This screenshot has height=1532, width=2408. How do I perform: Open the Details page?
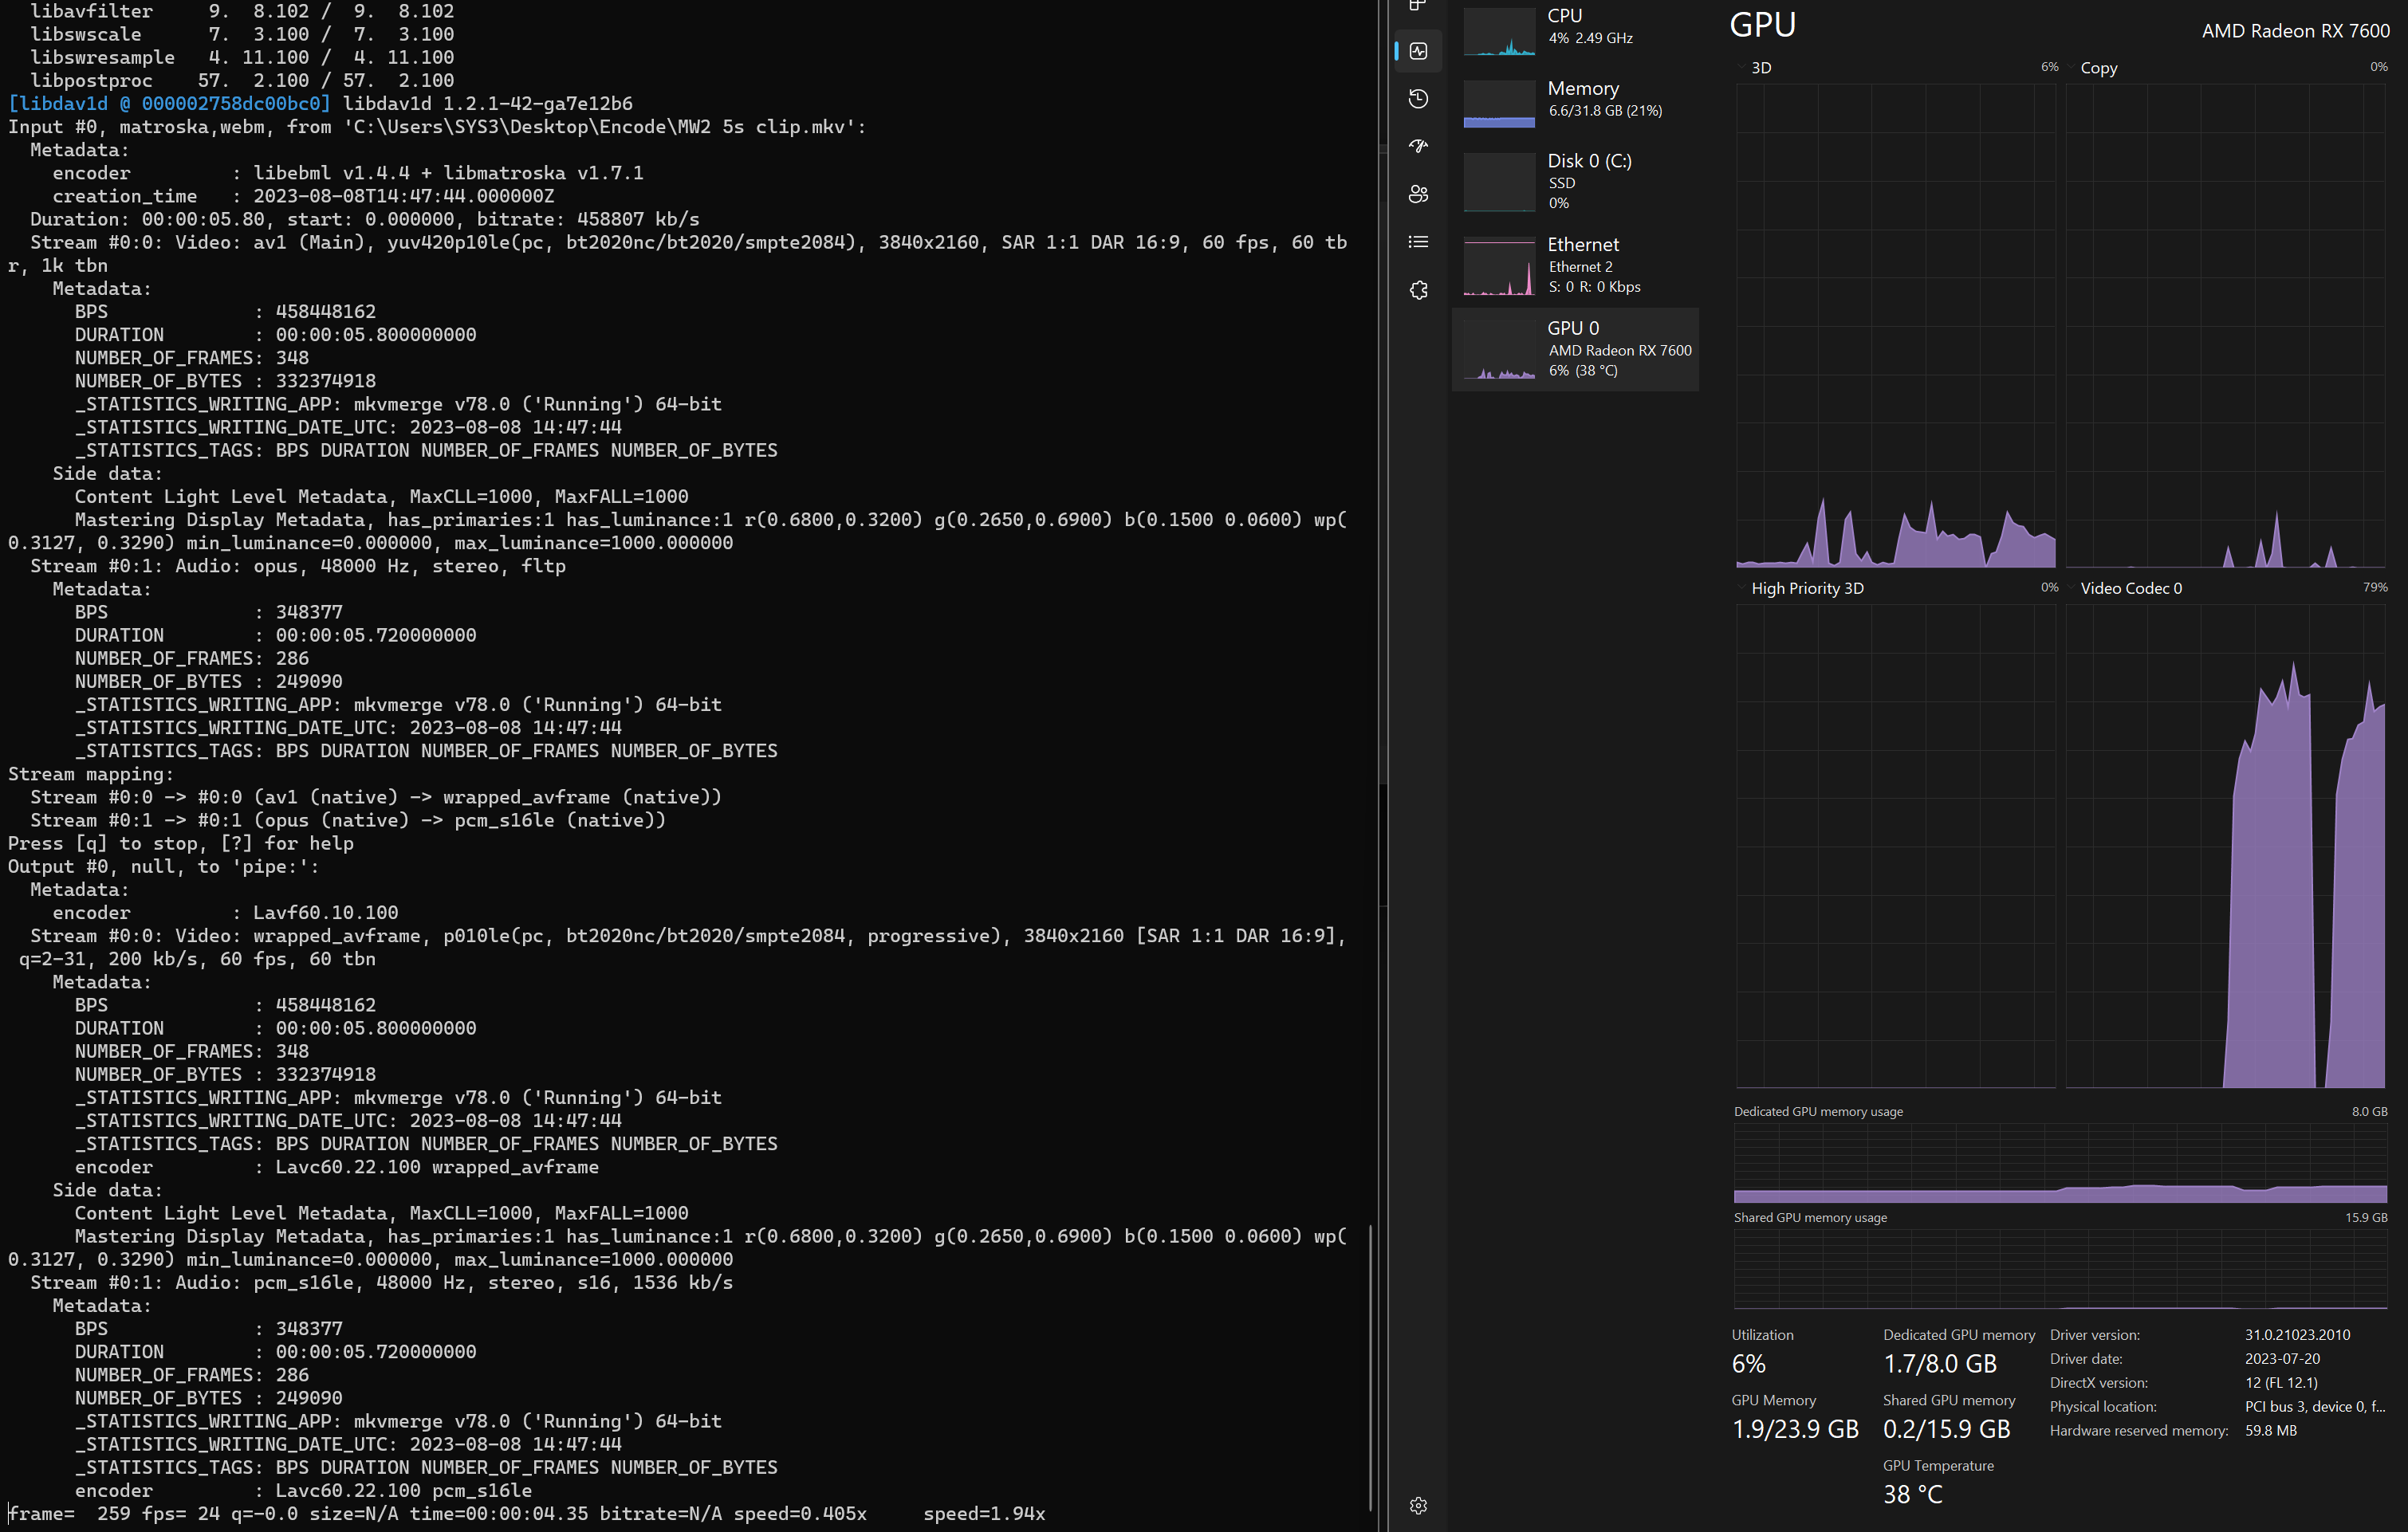tap(1418, 241)
